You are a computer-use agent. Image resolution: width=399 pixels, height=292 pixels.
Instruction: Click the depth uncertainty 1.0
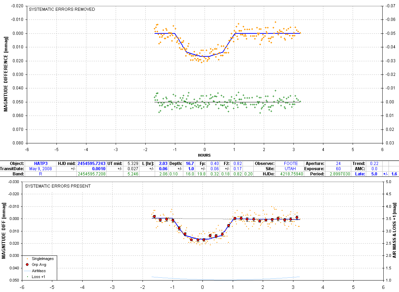[x=191, y=169]
